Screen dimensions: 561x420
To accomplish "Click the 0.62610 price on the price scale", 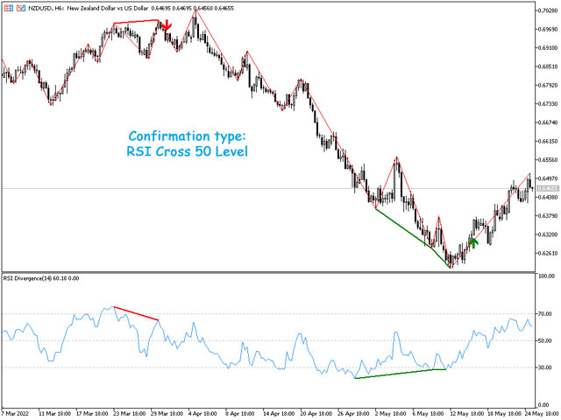I will 547,253.
